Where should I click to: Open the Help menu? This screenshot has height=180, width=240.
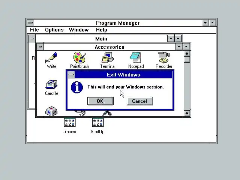coord(102,30)
